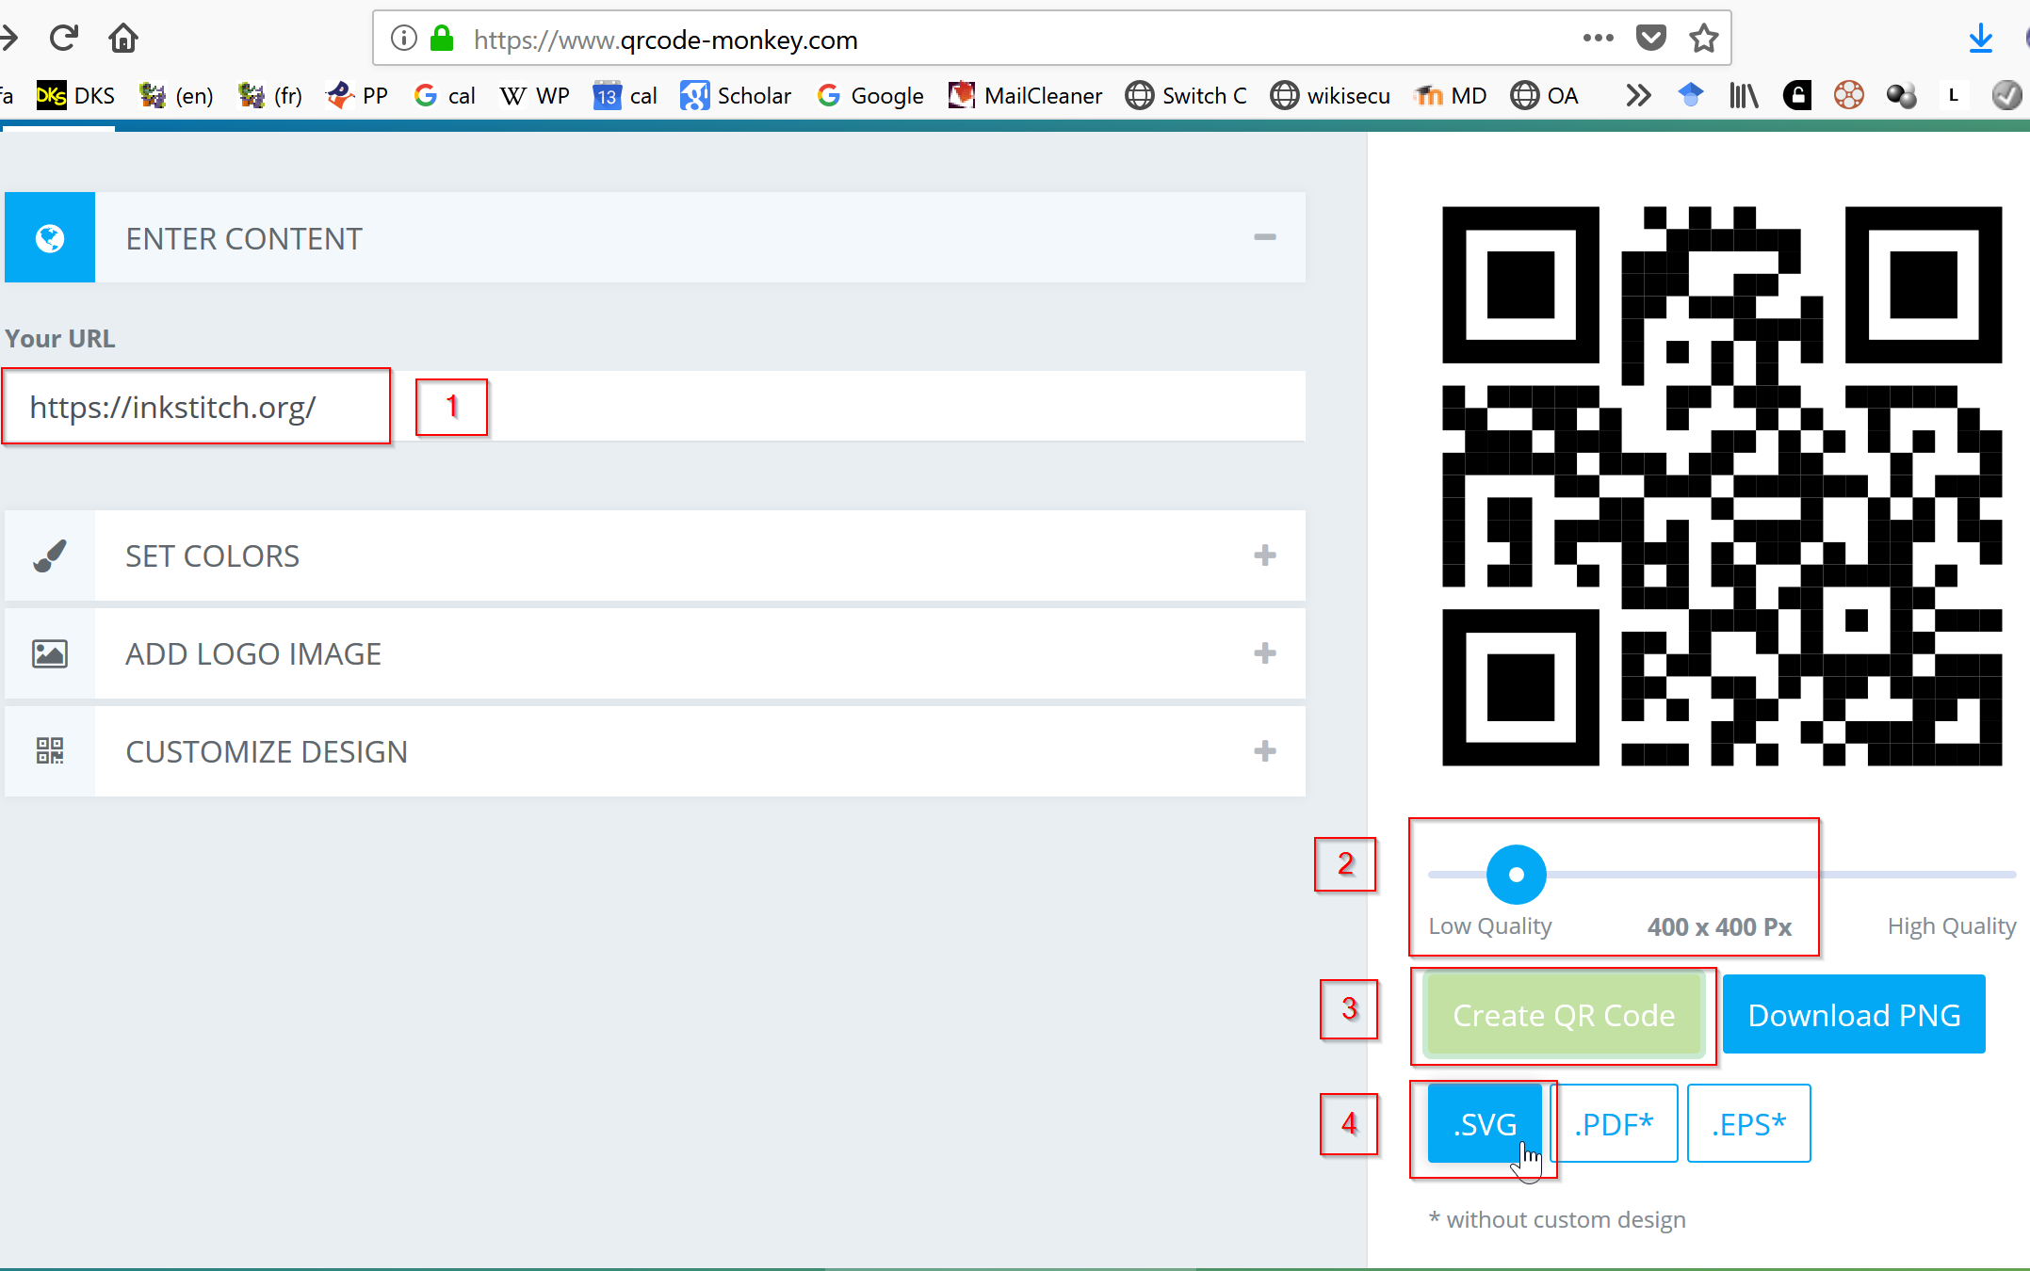2030x1271 pixels.
Task: Click the Download PNG button
Action: pos(1853,1015)
